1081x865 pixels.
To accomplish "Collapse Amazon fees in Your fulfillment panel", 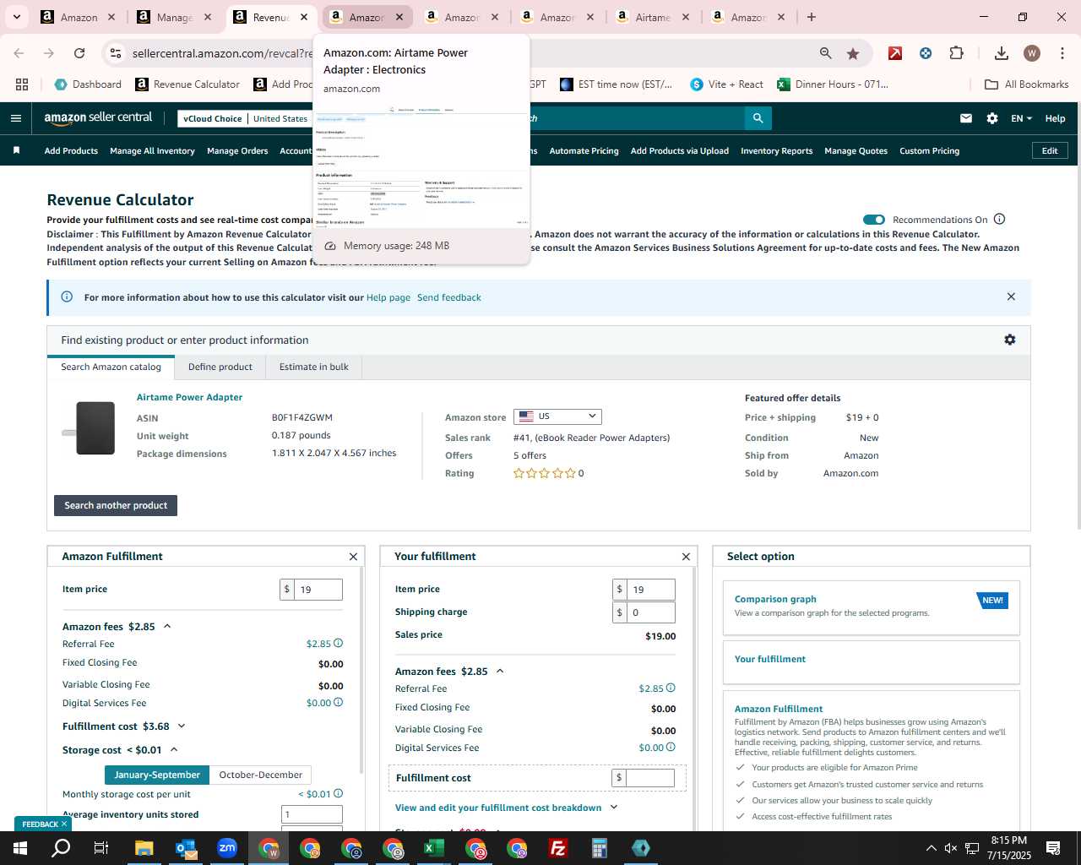I will [500, 672].
